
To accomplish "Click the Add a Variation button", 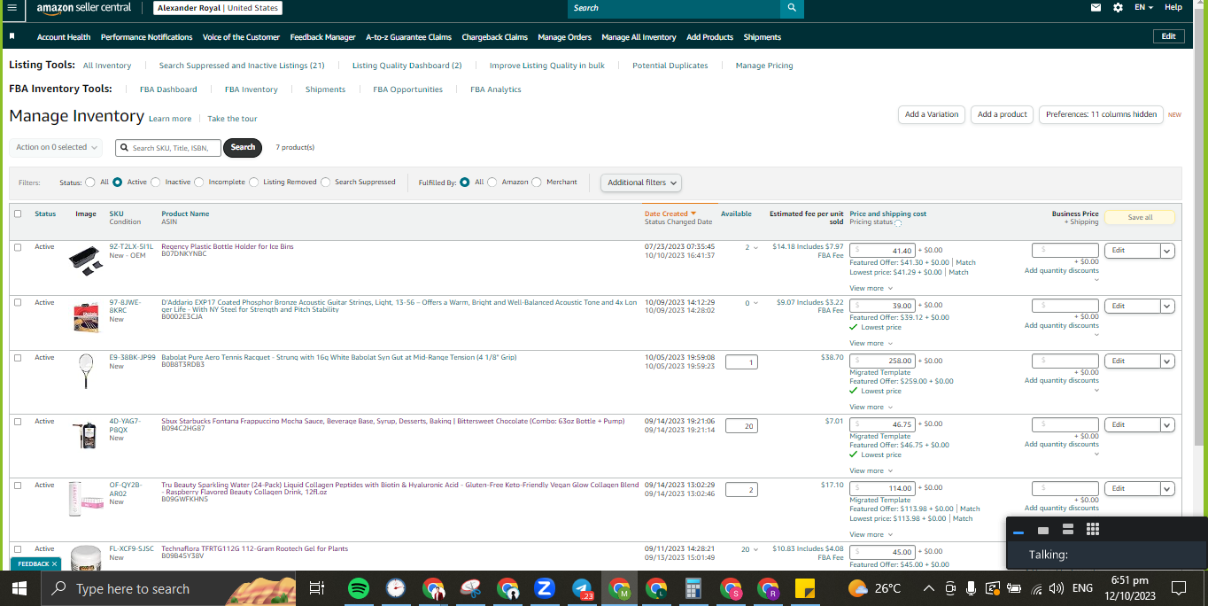I will coord(932,114).
